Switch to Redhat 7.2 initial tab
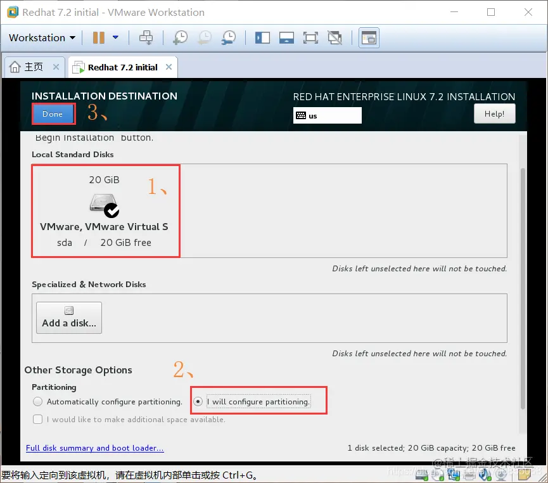548x483 pixels. (x=123, y=67)
